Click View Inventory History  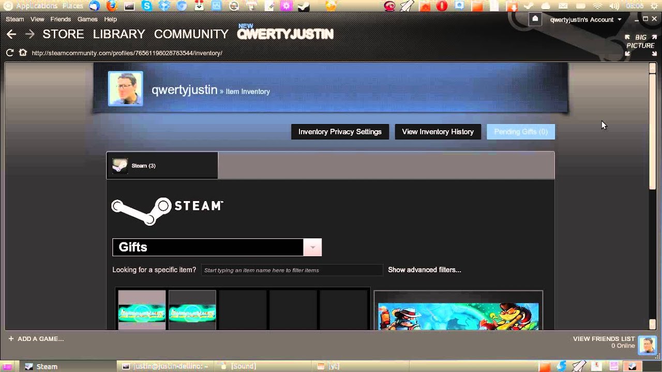tap(438, 132)
